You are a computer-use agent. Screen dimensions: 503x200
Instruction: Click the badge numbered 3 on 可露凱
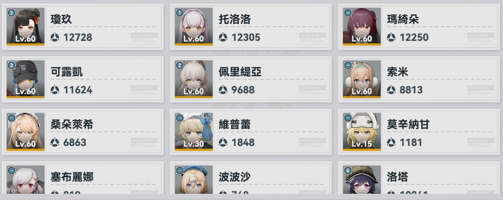click(x=11, y=65)
